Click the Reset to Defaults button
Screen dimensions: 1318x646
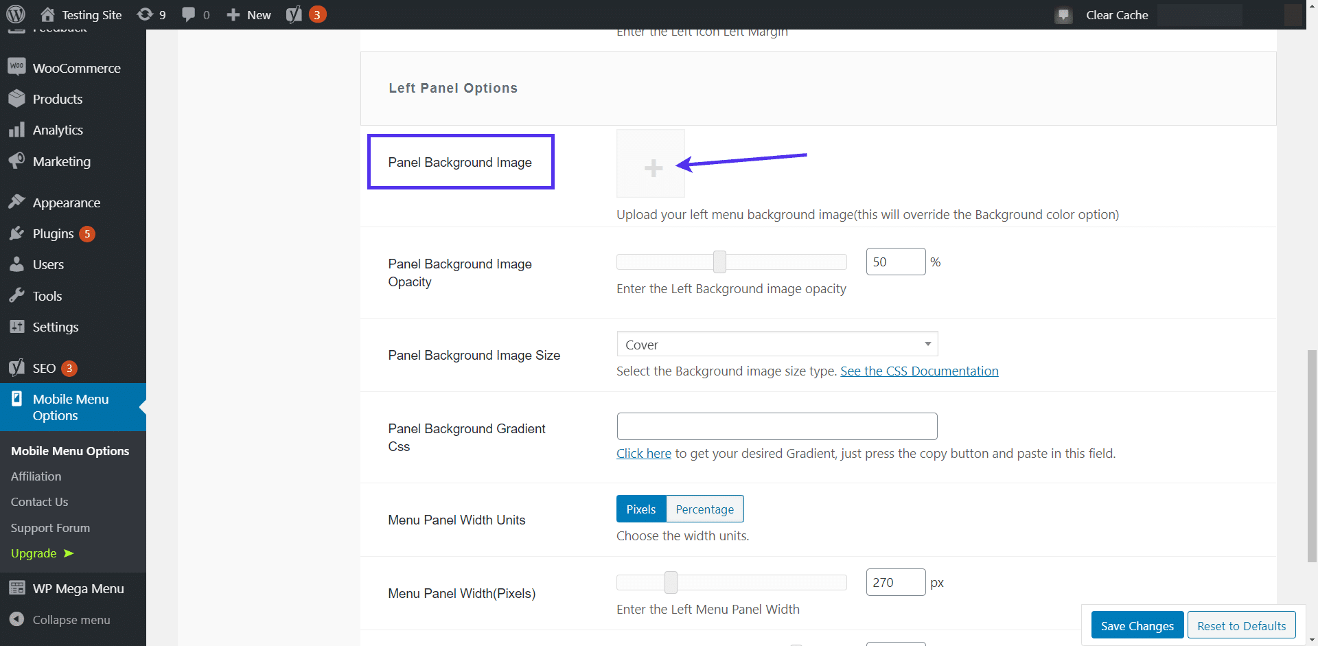click(1241, 625)
